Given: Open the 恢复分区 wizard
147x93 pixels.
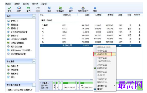Looking at the screenshot, I should 14,36.
